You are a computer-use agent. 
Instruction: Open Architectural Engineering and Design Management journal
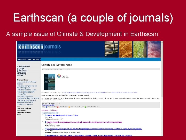tap(27, 87)
